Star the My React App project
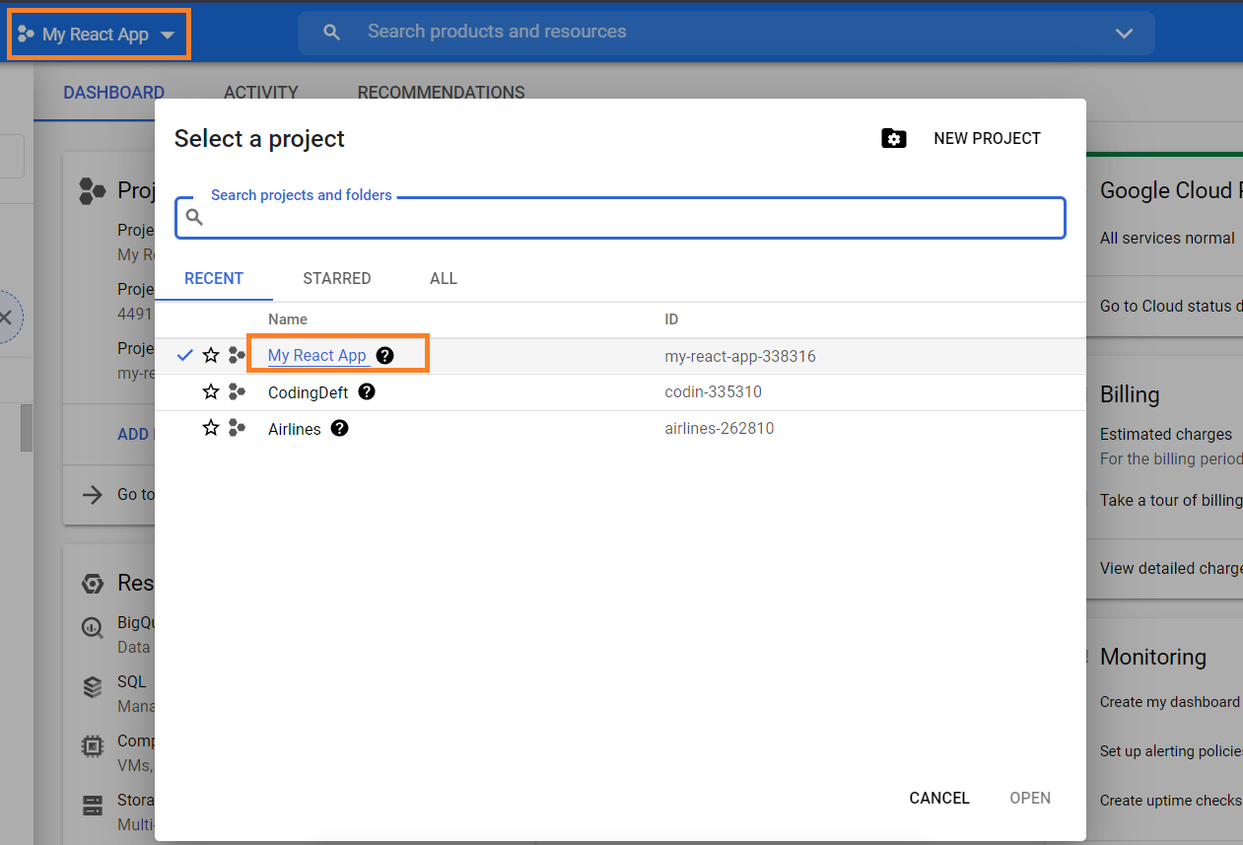Screen dimensions: 1243x845 click(210, 355)
